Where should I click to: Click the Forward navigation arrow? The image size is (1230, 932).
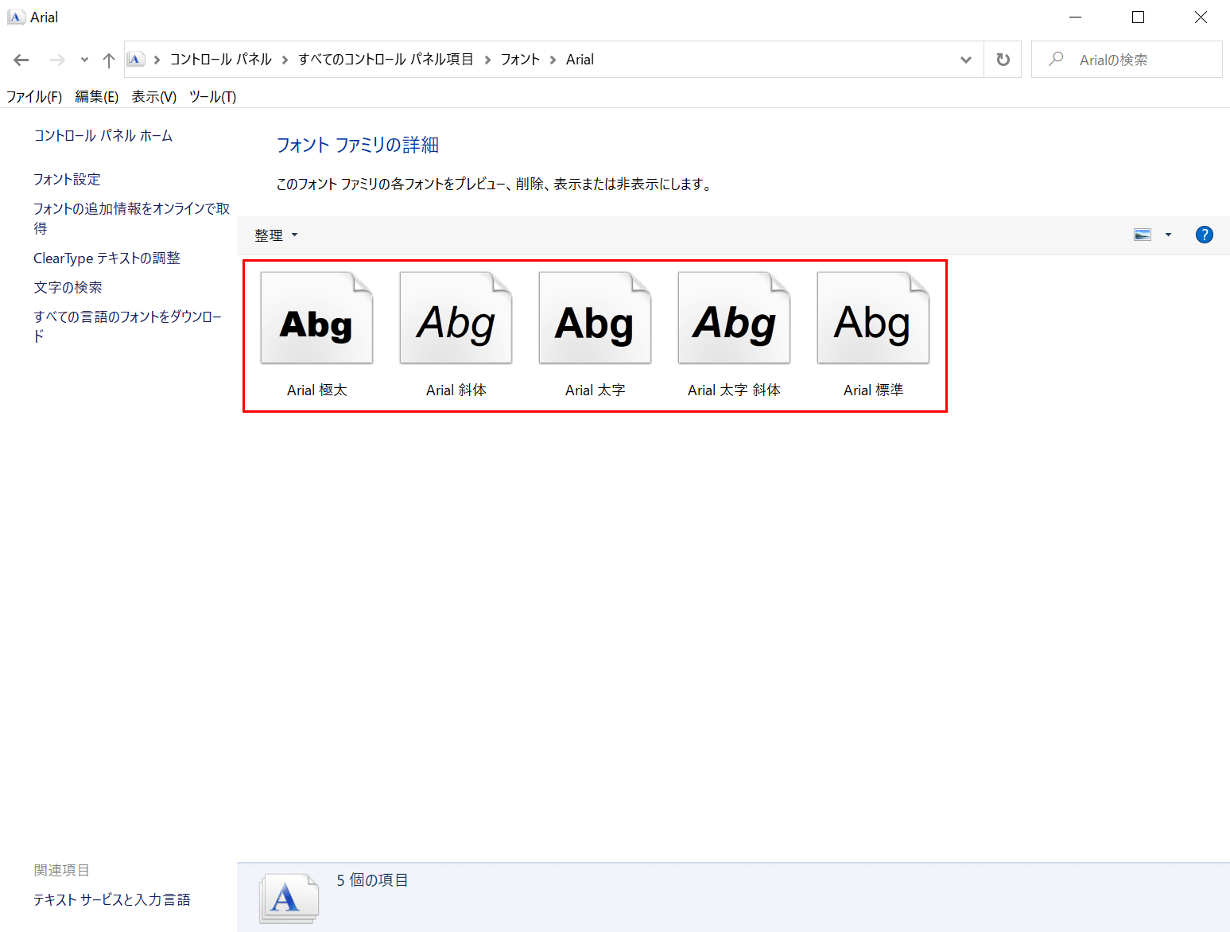[x=57, y=60]
